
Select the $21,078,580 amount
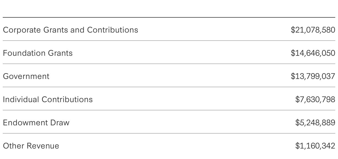pos(313,30)
